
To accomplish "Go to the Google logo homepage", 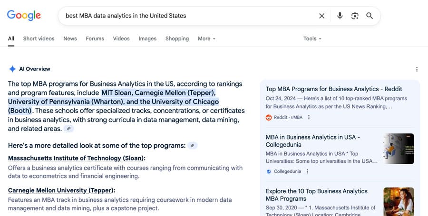I will point(24,16).
